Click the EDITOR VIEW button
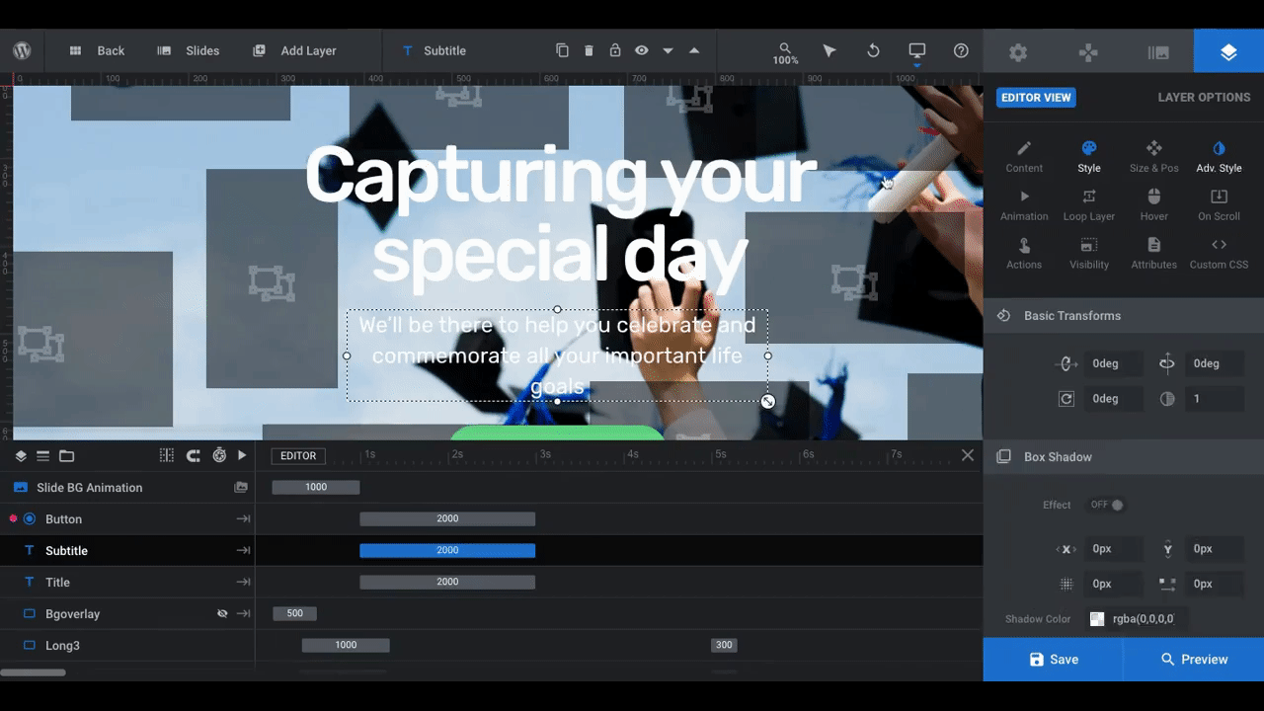Screen dimensions: 1264x711 tap(1036, 97)
